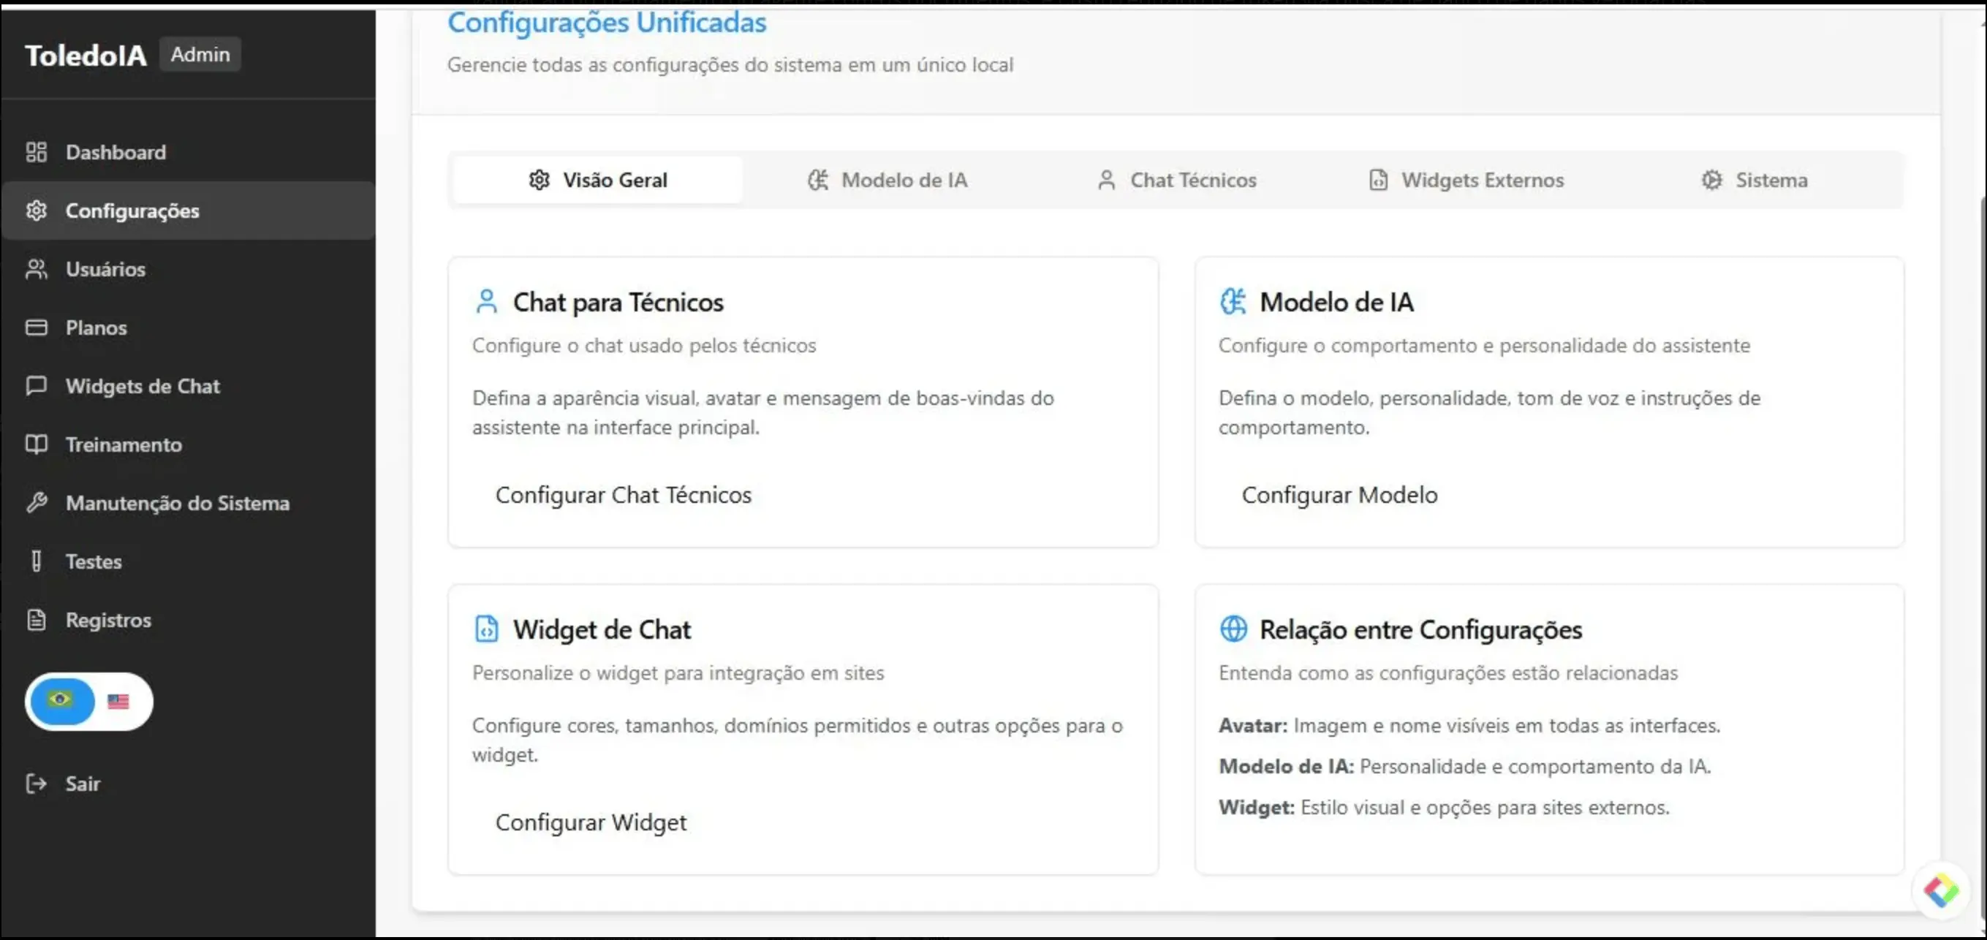Image resolution: width=1987 pixels, height=940 pixels.
Task: Open the Dashboard via the grid icon
Action: 37,152
